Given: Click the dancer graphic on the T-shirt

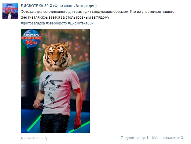Looking at the screenshot, I should coord(52,88).
